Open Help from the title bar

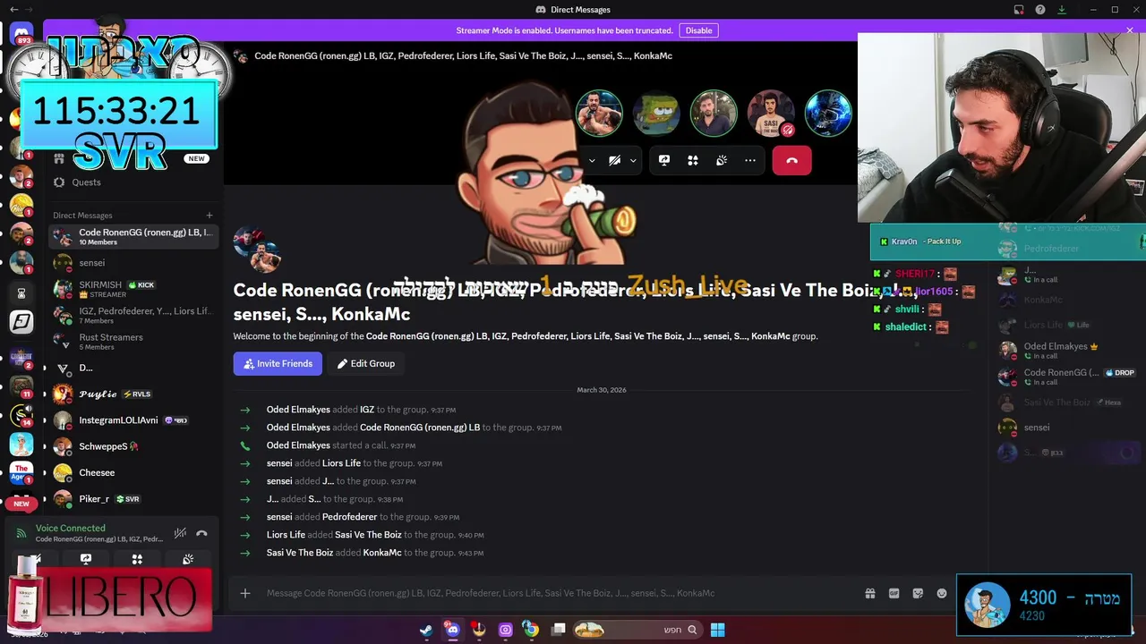point(1040,10)
